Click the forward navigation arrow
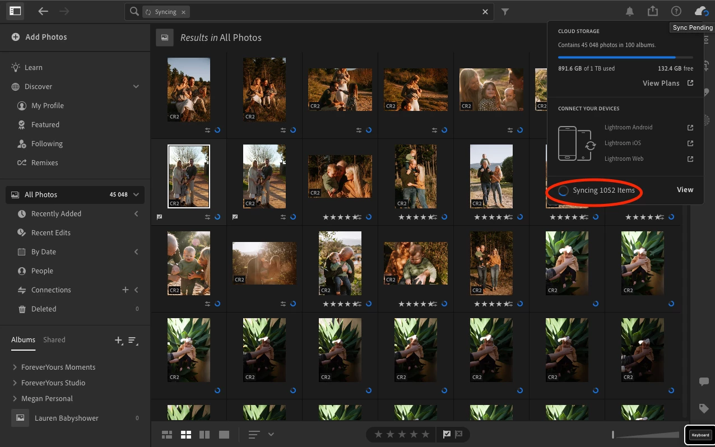 tap(64, 11)
